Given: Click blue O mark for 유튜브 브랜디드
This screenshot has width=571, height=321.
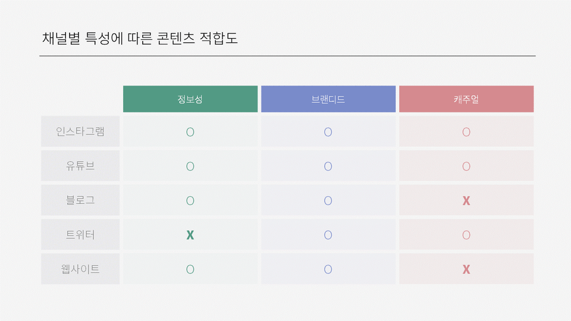Looking at the screenshot, I should click(x=328, y=166).
